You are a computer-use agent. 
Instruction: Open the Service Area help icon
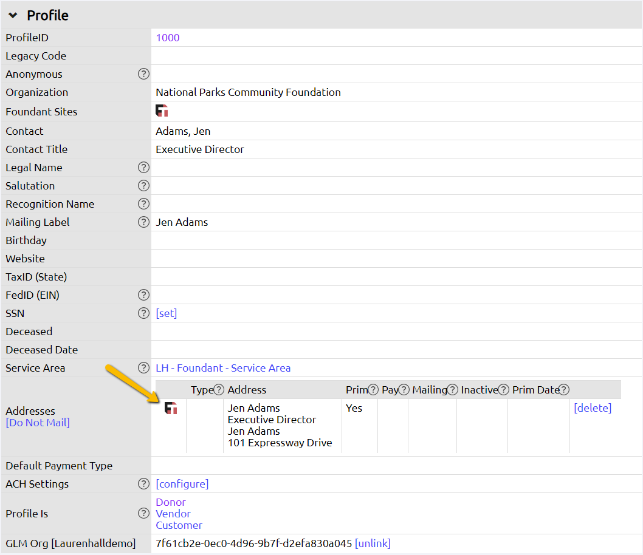point(143,367)
